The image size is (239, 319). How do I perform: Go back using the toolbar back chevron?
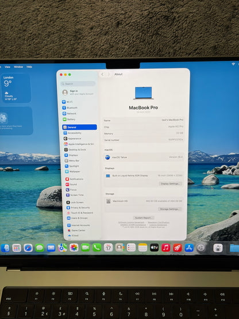click(102, 75)
